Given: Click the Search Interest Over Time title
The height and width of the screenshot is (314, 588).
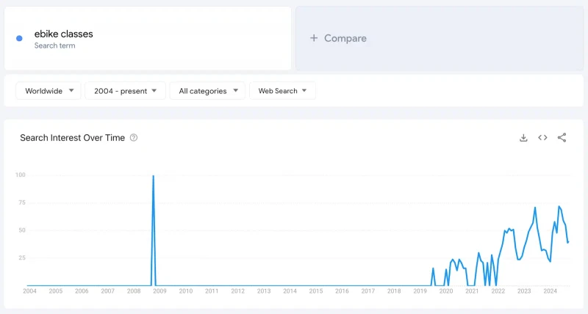Looking at the screenshot, I should coord(72,138).
